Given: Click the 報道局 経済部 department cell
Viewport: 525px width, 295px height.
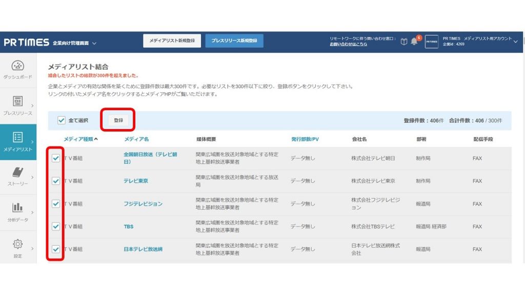Looking at the screenshot, I should point(431,226).
